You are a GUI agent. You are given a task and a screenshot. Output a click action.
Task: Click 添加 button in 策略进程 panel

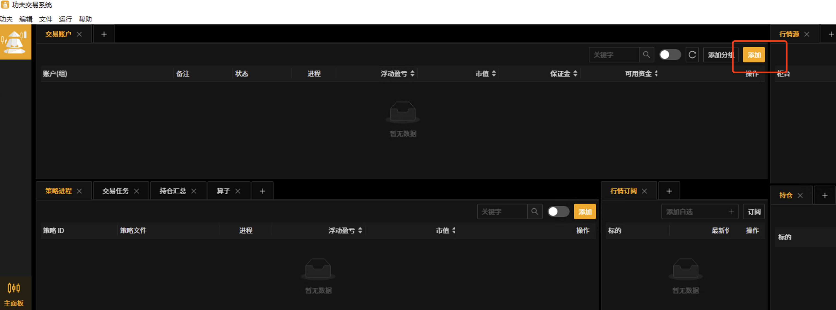click(584, 212)
